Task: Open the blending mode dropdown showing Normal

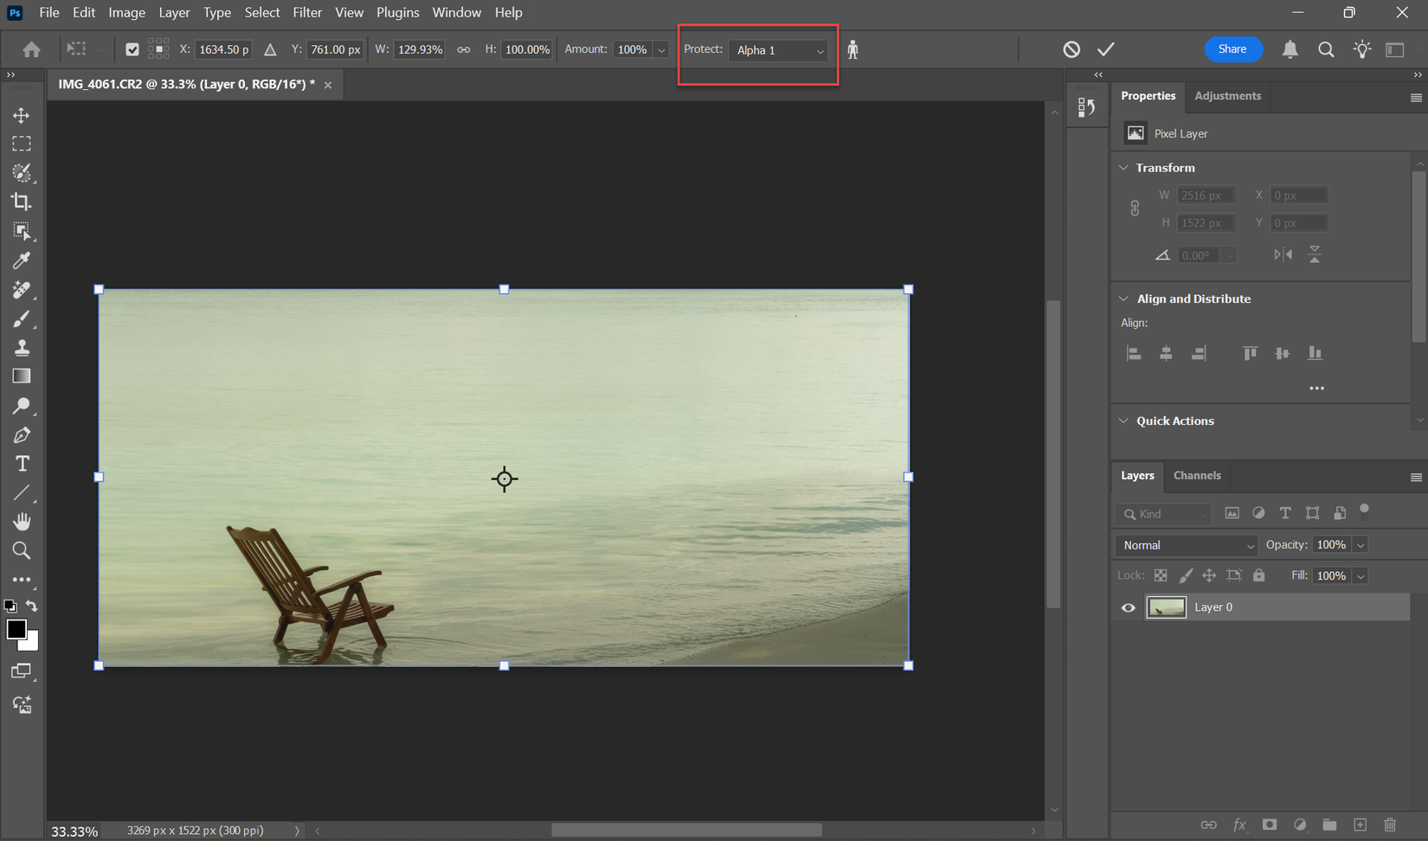Action: pos(1186,545)
